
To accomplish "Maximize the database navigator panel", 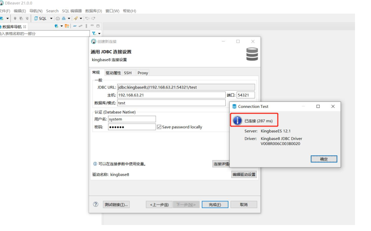I will click(98, 26).
